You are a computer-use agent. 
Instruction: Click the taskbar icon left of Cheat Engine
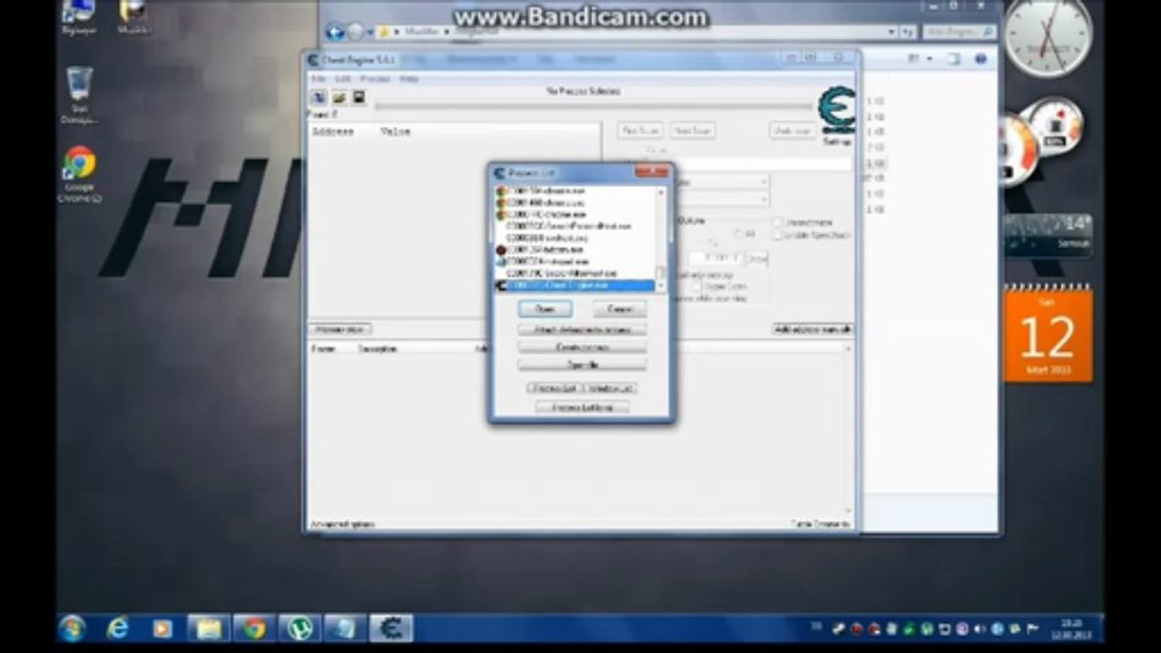[x=345, y=628]
